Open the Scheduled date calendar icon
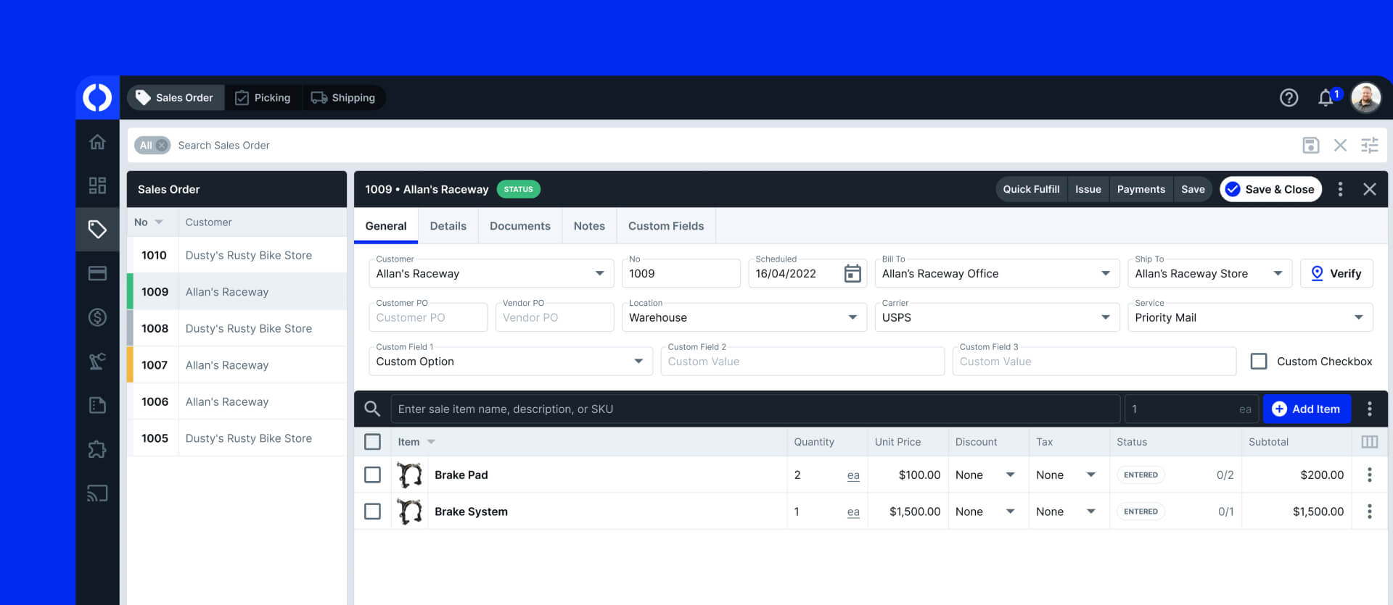1393x605 pixels. point(852,274)
